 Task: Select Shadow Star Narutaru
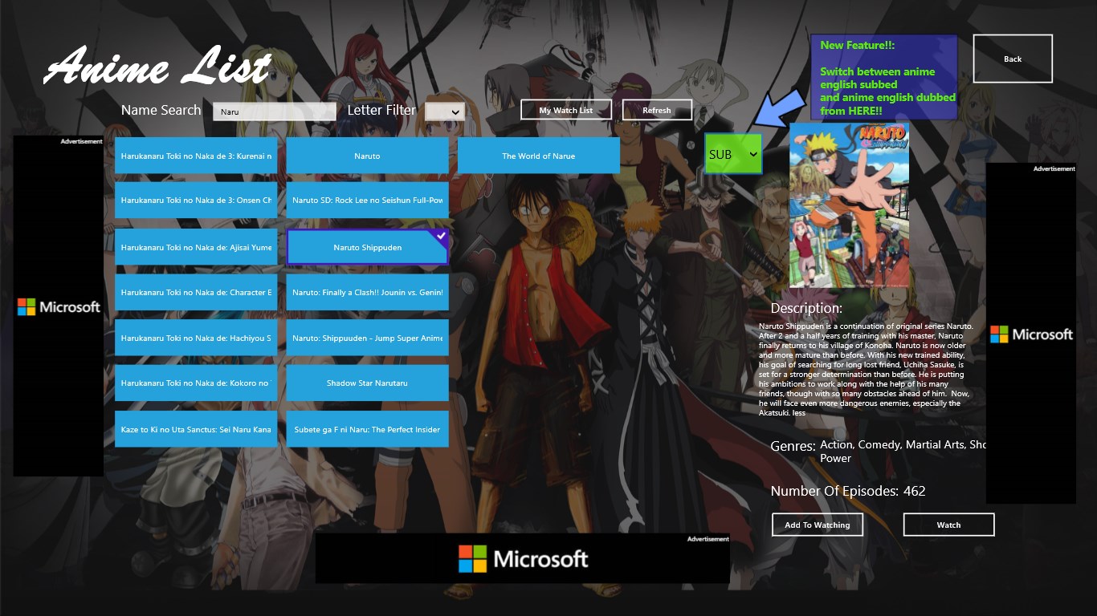(367, 383)
